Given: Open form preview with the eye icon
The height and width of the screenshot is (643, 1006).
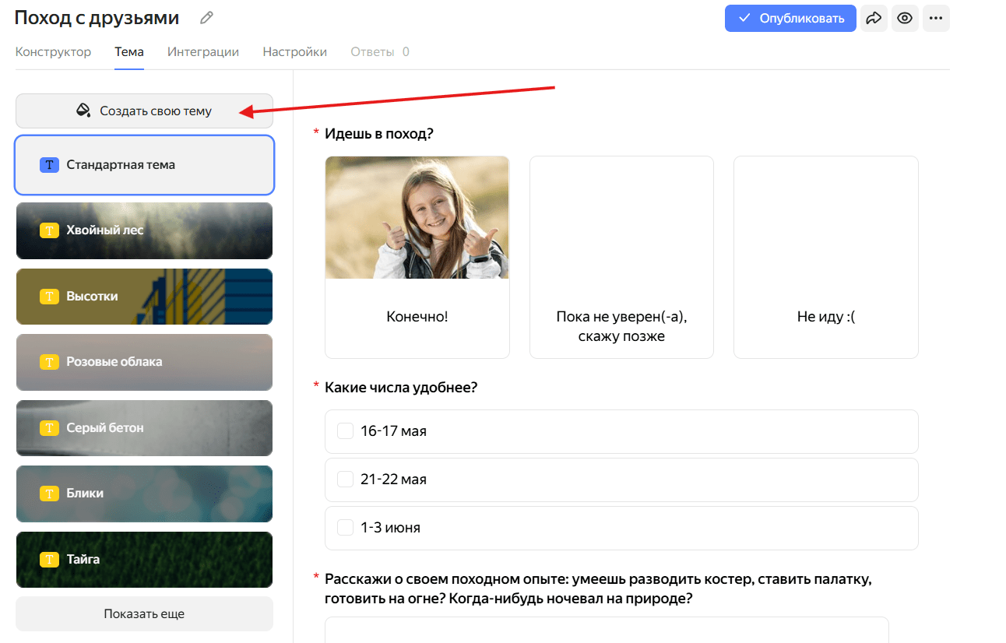Looking at the screenshot, I should [905, 18].
